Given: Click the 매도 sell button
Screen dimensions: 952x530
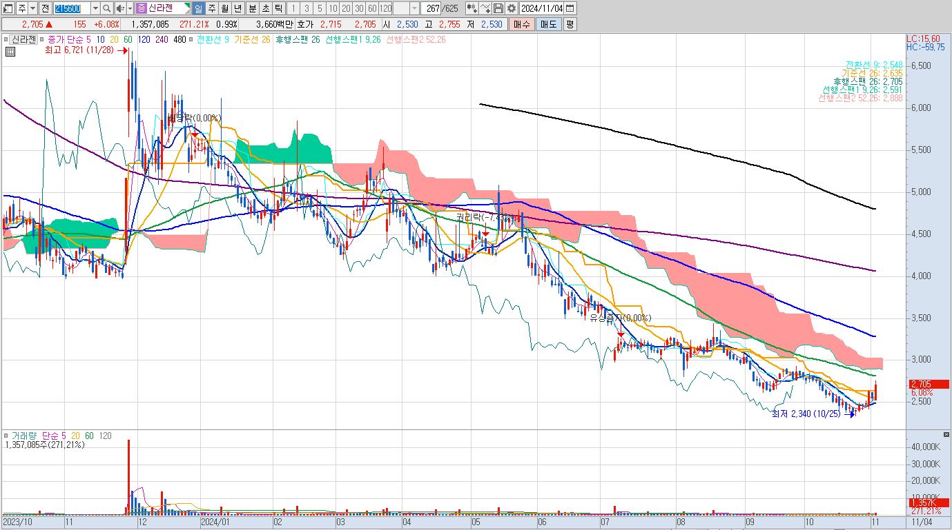Looking at the screenshot, I should (548, 24).
